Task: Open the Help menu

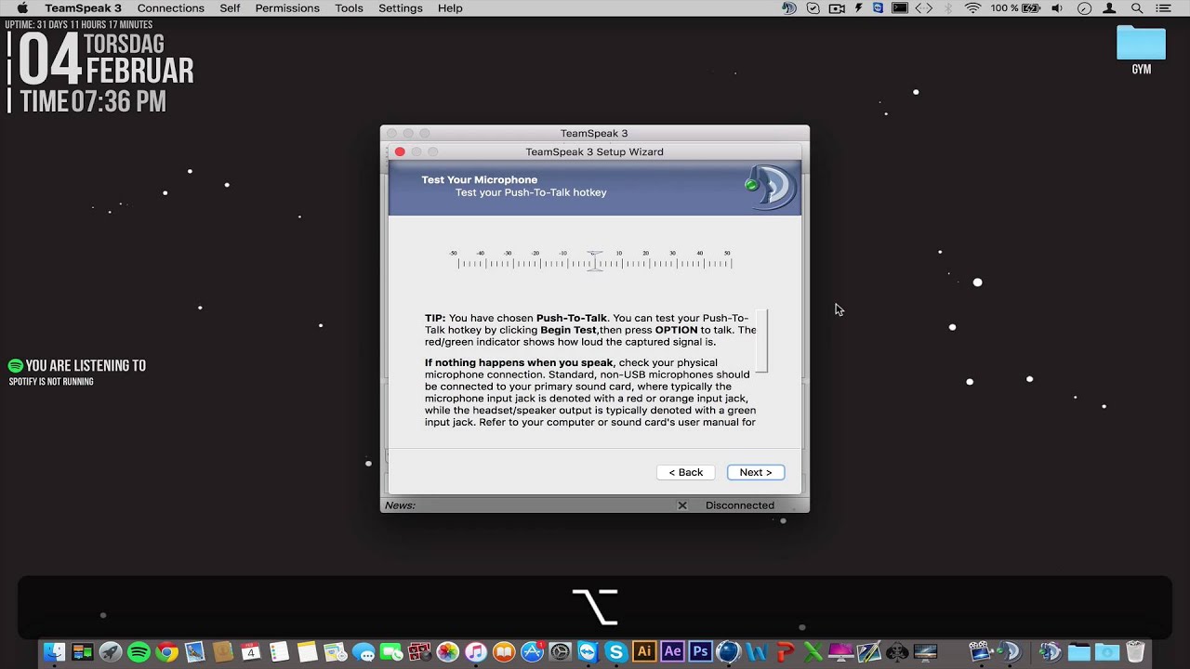Action: coord(450,8)
